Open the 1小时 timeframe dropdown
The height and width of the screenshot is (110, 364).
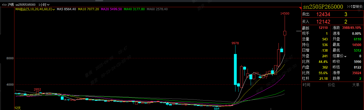coord(44,5)
